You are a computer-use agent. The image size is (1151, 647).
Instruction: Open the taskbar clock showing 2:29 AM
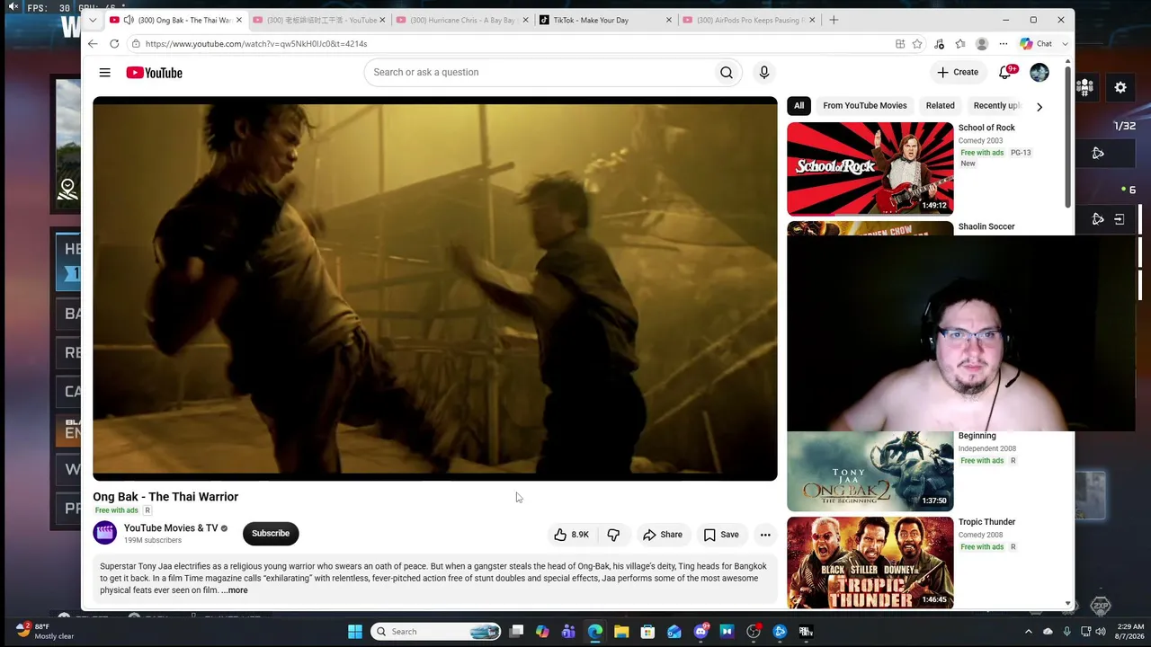point(1130,631)
